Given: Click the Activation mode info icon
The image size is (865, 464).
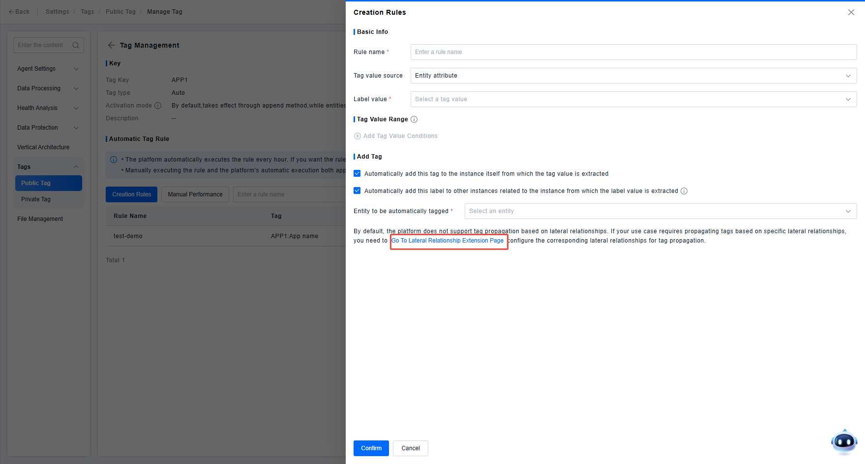Looking at the screenshot, I should tap(158, 106).
